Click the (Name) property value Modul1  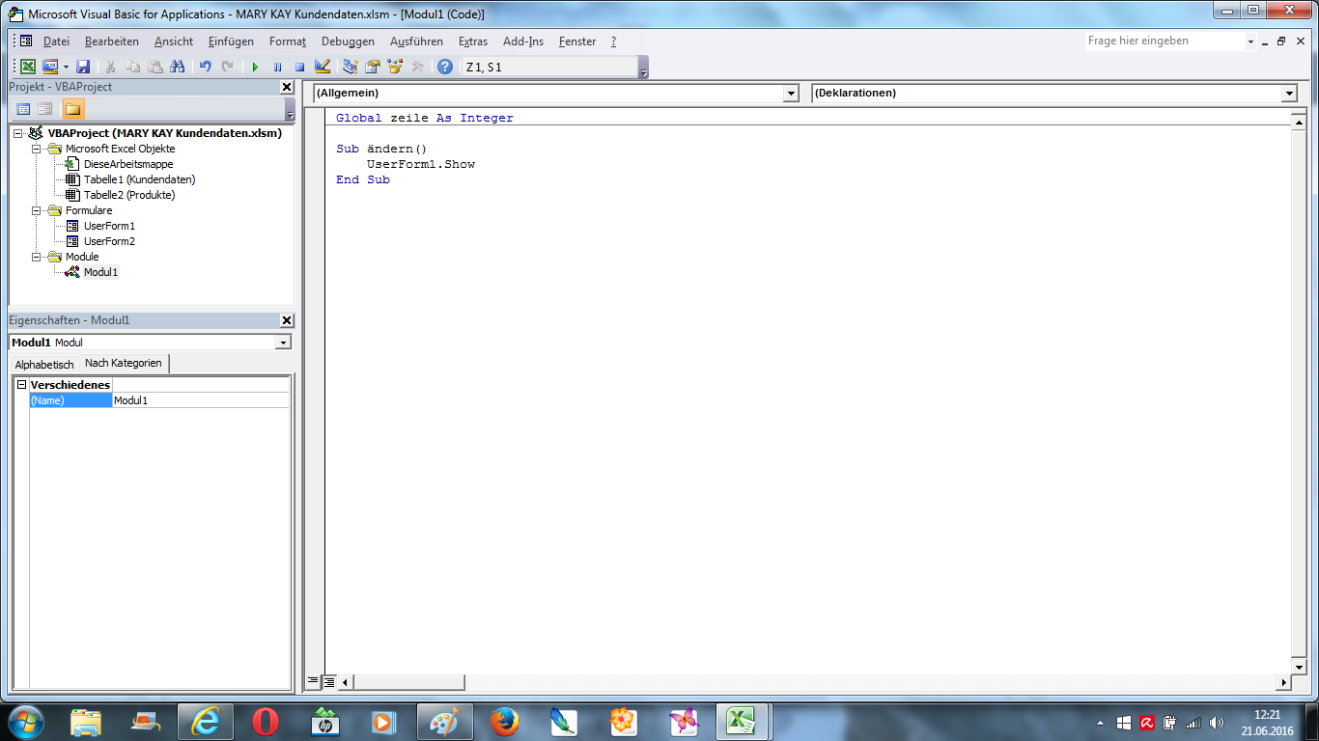(x=200, y=399)
